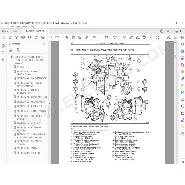Image resolution: width=185 pixels, height=185 pixels.
Task: Open the Sign menu
Action: coord(18,27)
